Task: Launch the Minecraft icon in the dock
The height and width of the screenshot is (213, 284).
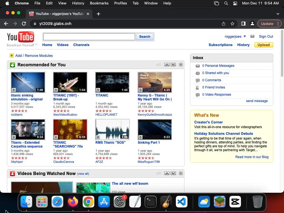Action: pos(220,202)
